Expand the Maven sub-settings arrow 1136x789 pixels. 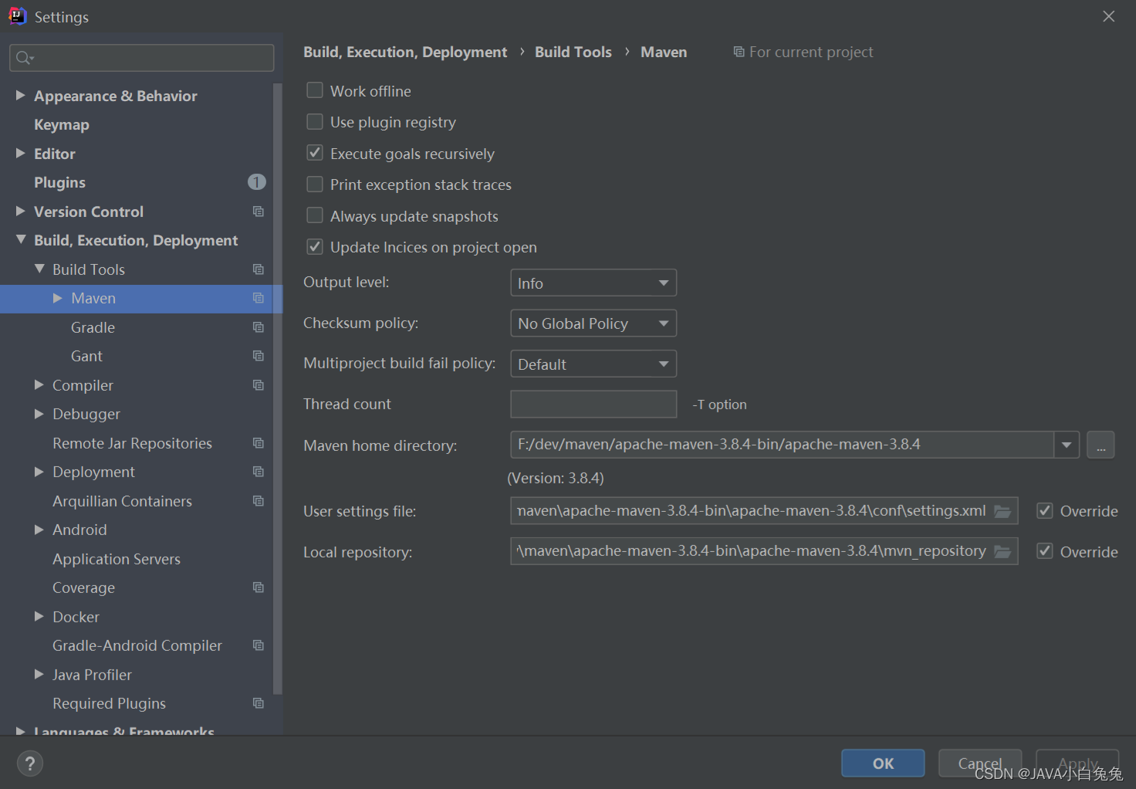pos(57,298)
